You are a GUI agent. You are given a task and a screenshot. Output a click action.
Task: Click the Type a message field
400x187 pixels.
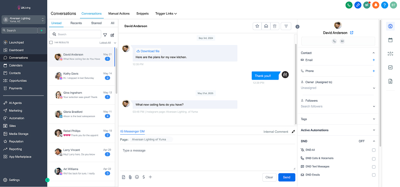pos(207,157)
